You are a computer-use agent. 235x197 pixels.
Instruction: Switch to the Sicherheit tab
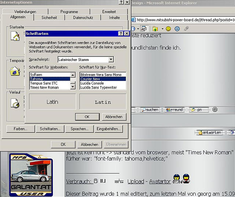[49, 17]
